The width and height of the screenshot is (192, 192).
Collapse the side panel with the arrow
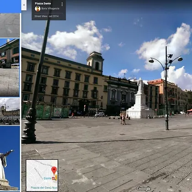click(24, 5)
